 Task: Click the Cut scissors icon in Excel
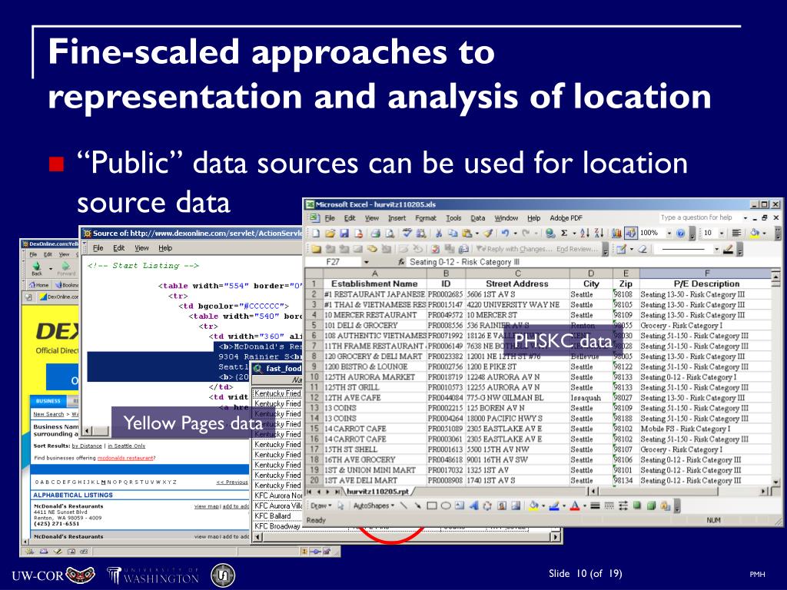click(439, 234)
